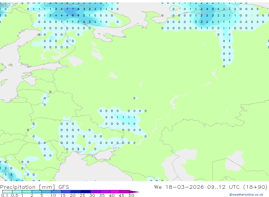This screenshot has width=269, height=197.
Task: Click the "09..12 UTC" time text
Action: pos(223,187)
